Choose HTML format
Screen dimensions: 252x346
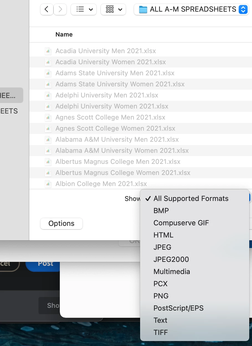pos(194,235)
